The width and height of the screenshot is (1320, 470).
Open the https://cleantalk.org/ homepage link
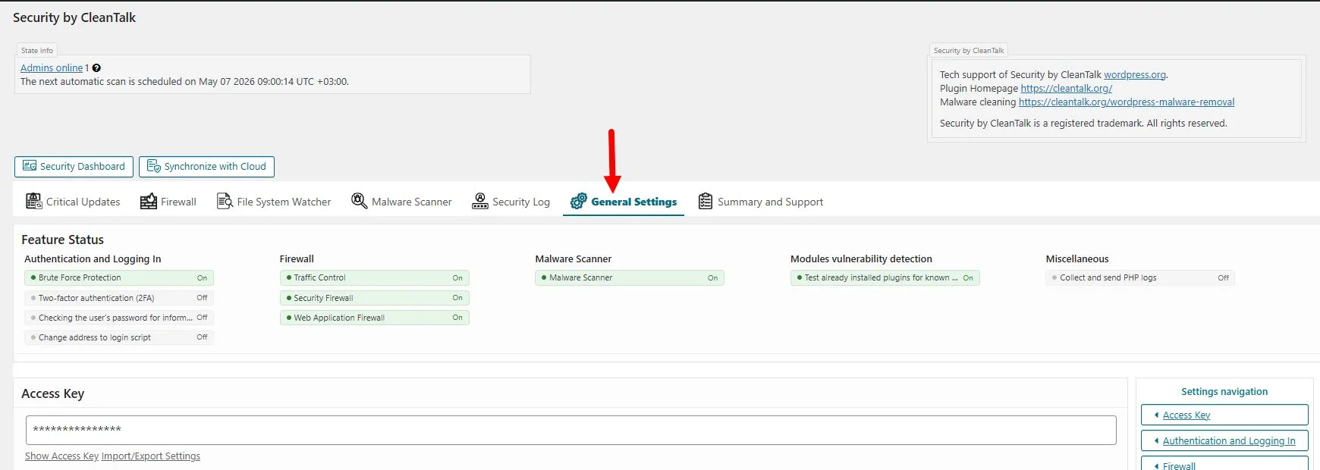click(1066, 88)
